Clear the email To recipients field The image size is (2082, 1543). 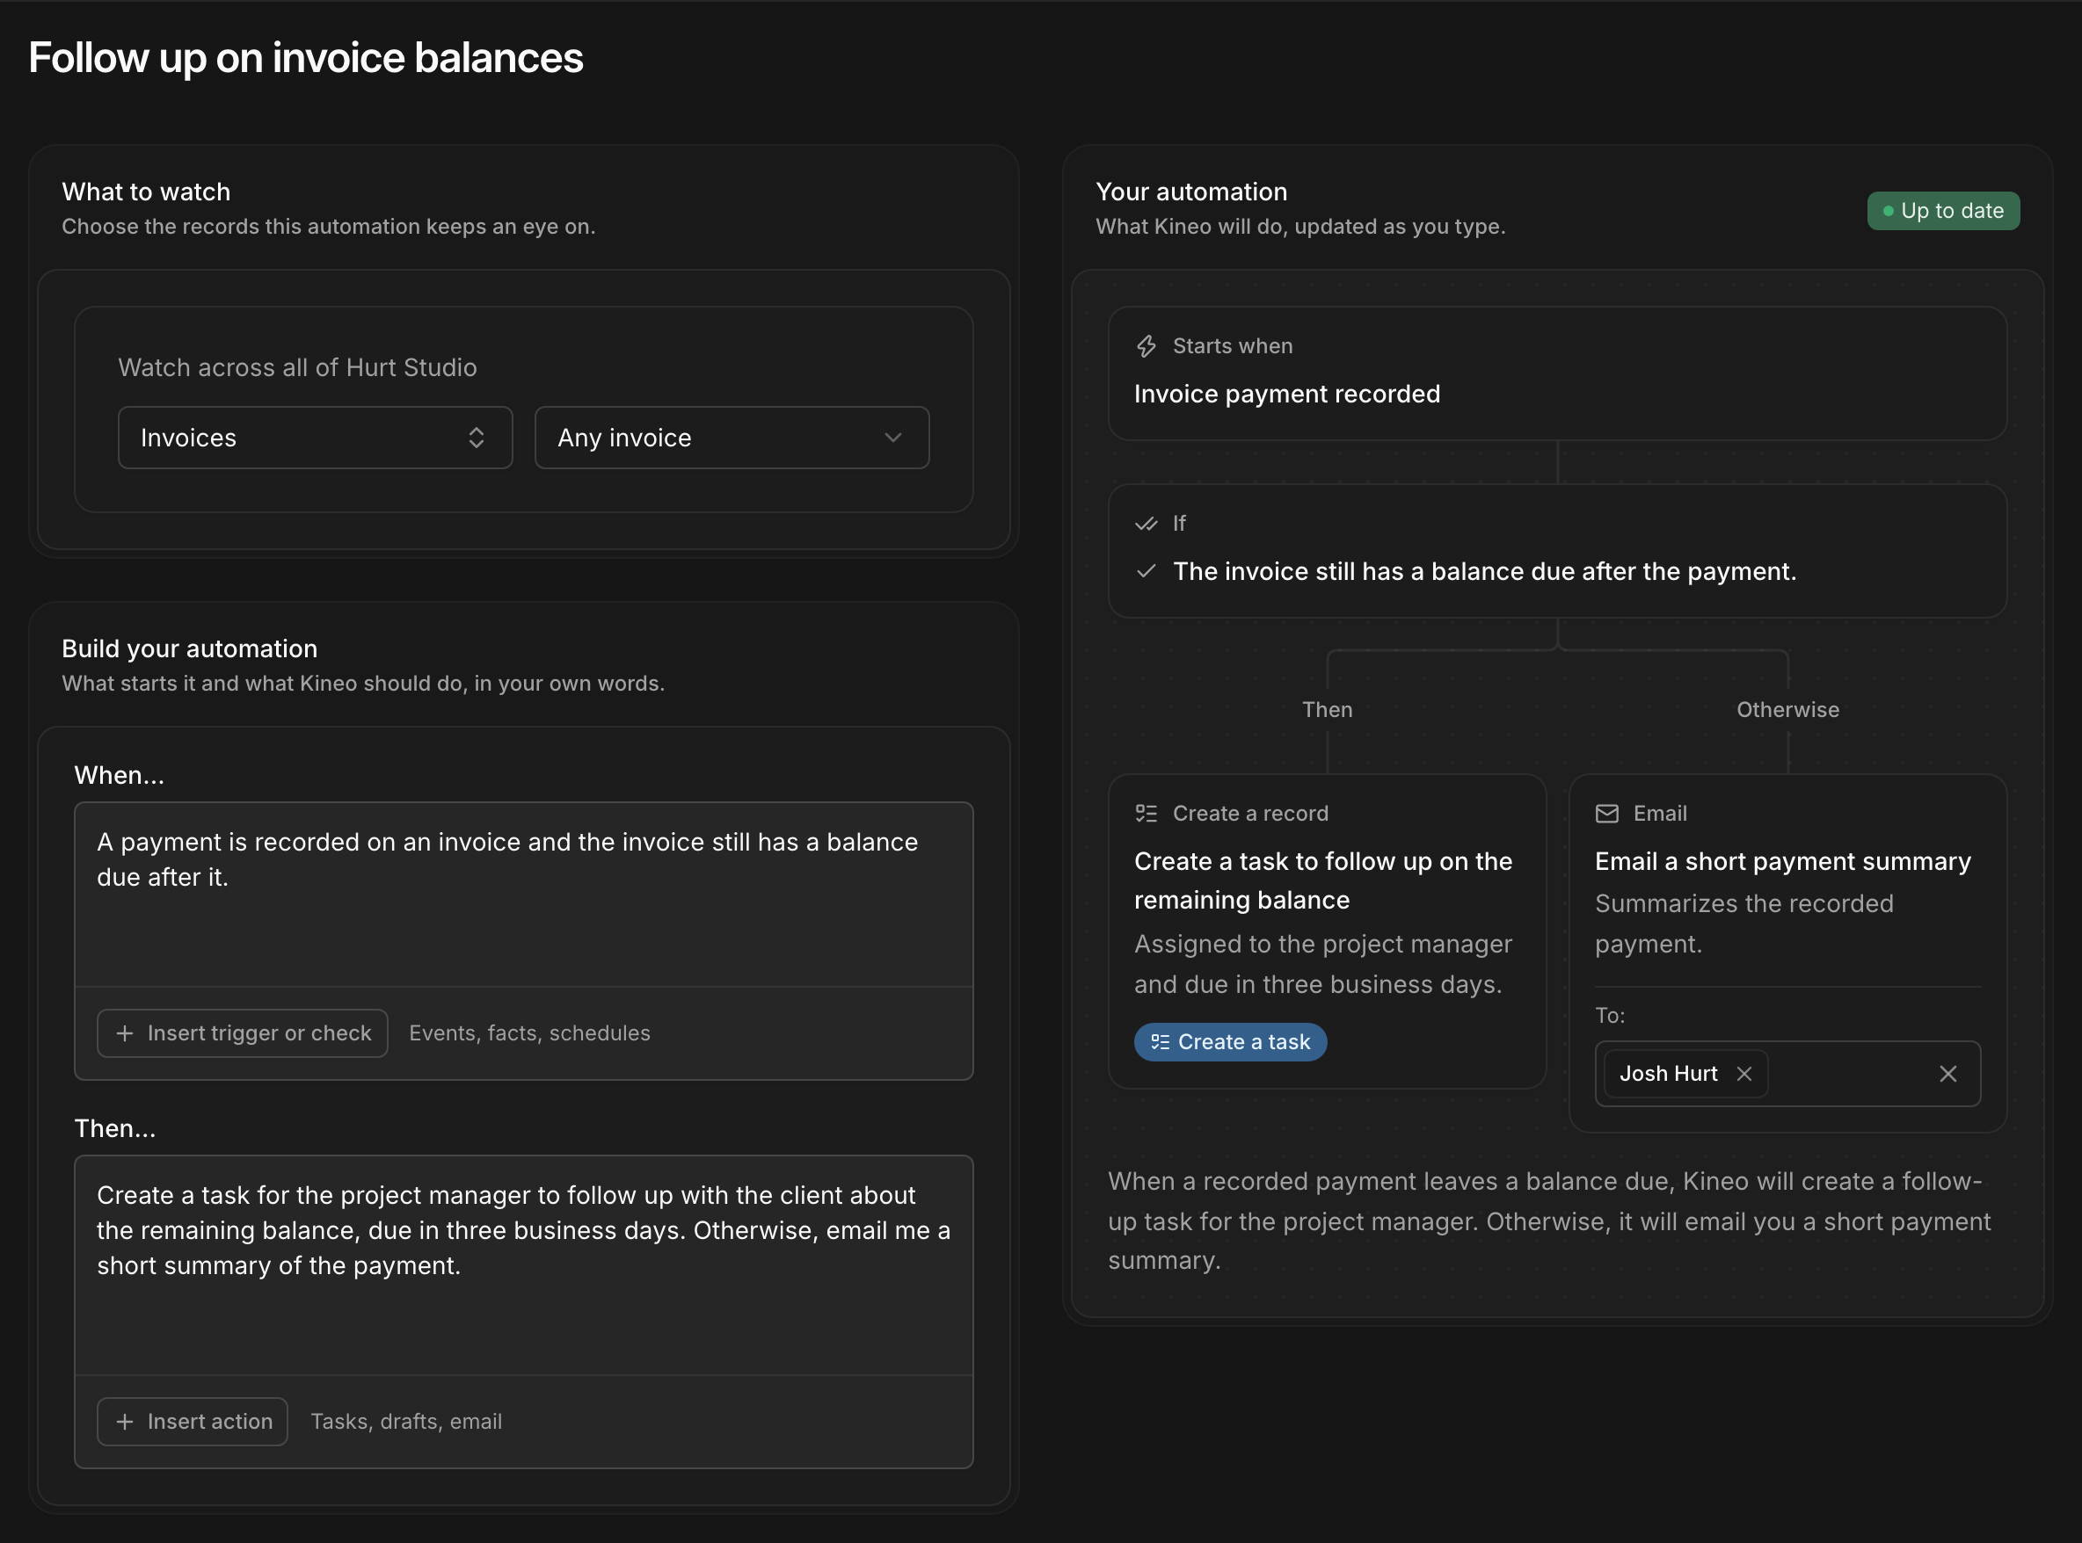(x=1947, y=1074)
